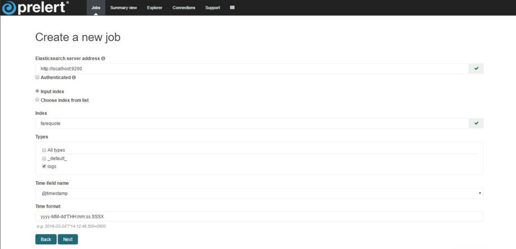Click info icon beside Elasticsearch server address

pyautogui.click(x=103, y=58)
